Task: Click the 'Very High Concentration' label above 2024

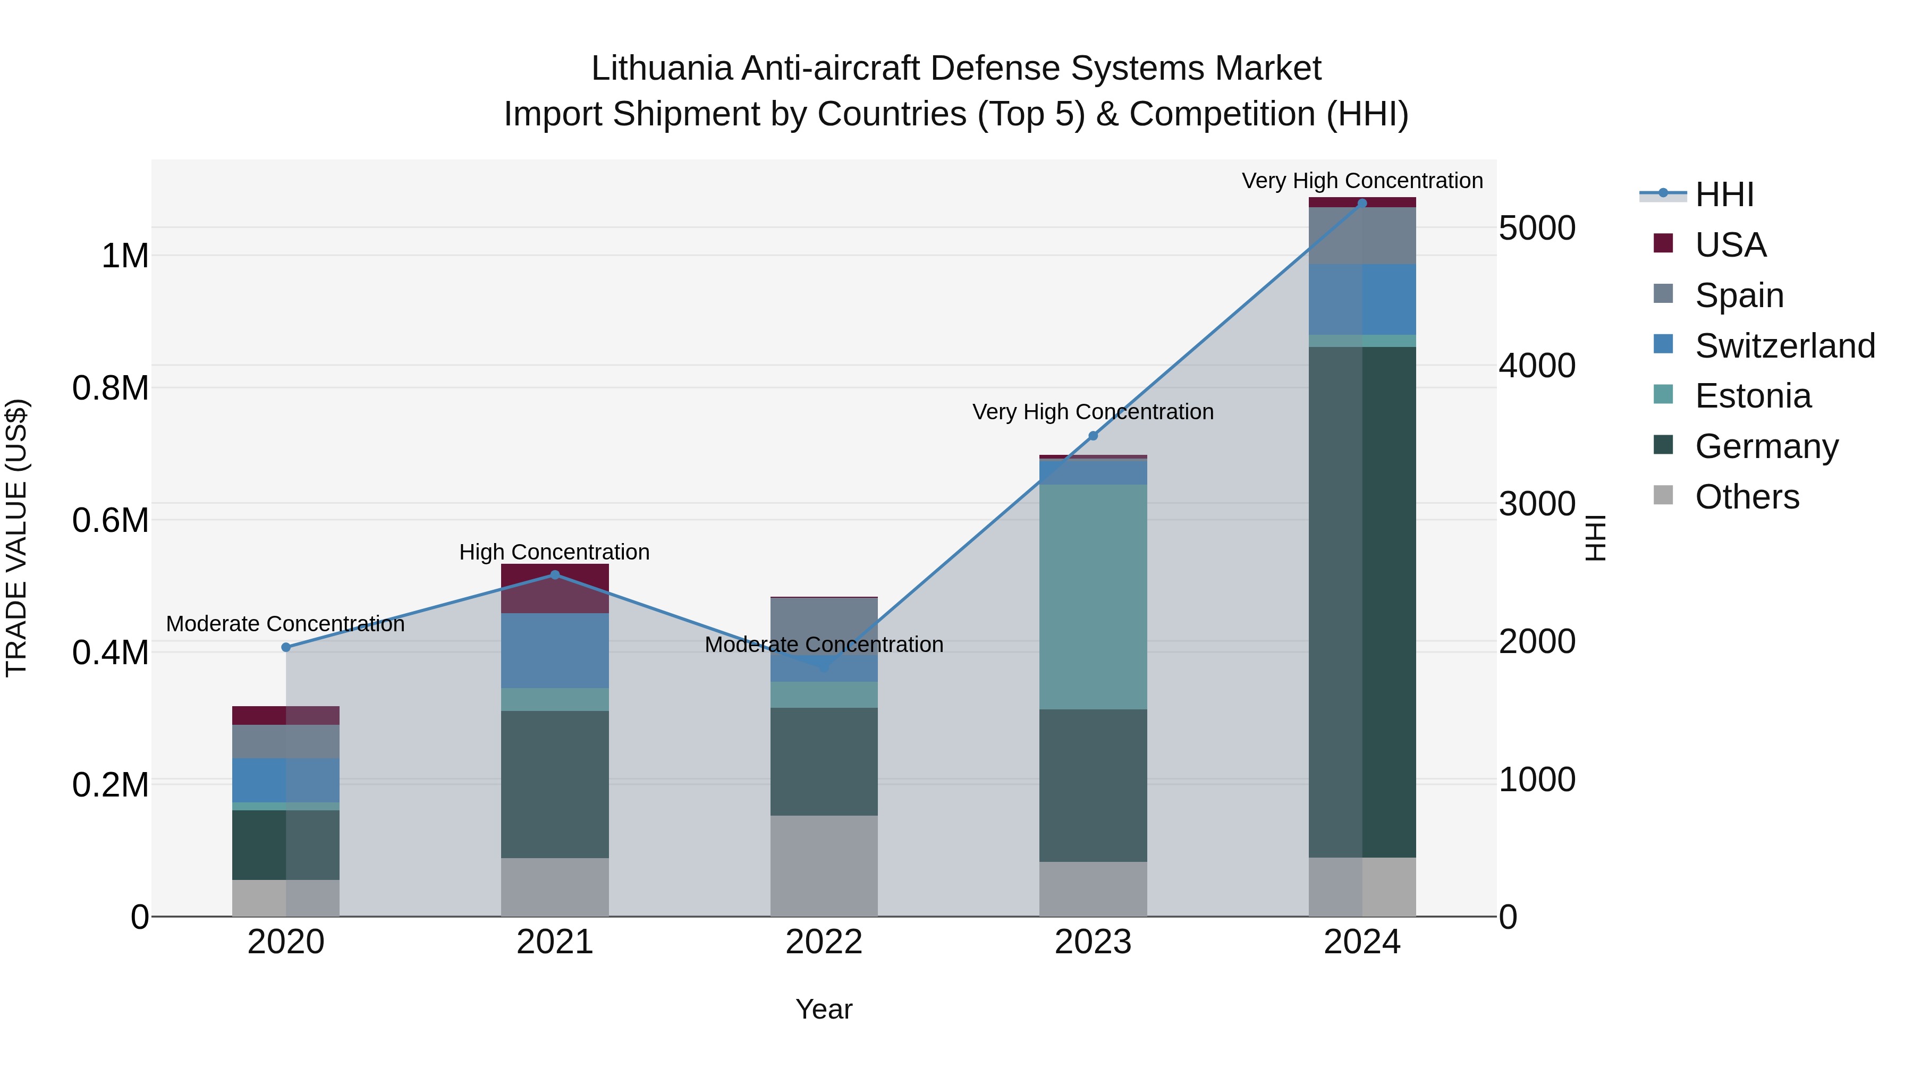Action: pos(1362,181)
